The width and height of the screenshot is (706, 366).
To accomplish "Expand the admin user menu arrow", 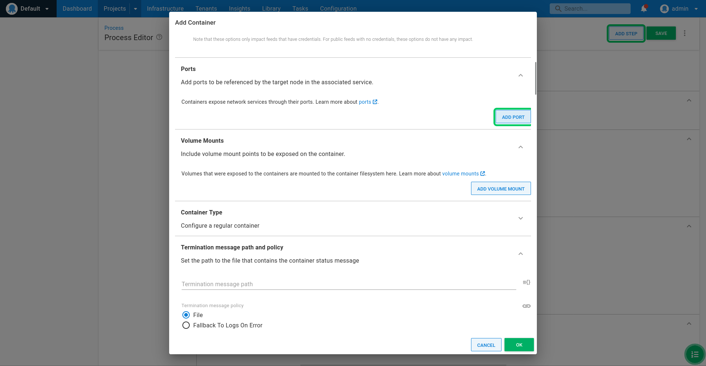I will 696,9.
